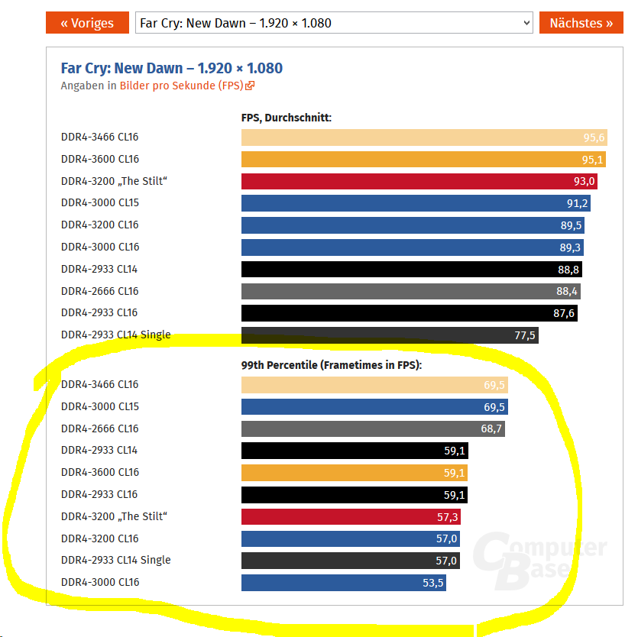
Task: Click DDR4-2933 CL14 label in average section
Action: [99, 269]
